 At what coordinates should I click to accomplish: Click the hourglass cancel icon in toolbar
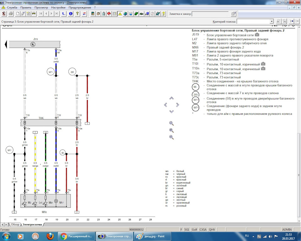pyautogui.click(x=4, y=13)
